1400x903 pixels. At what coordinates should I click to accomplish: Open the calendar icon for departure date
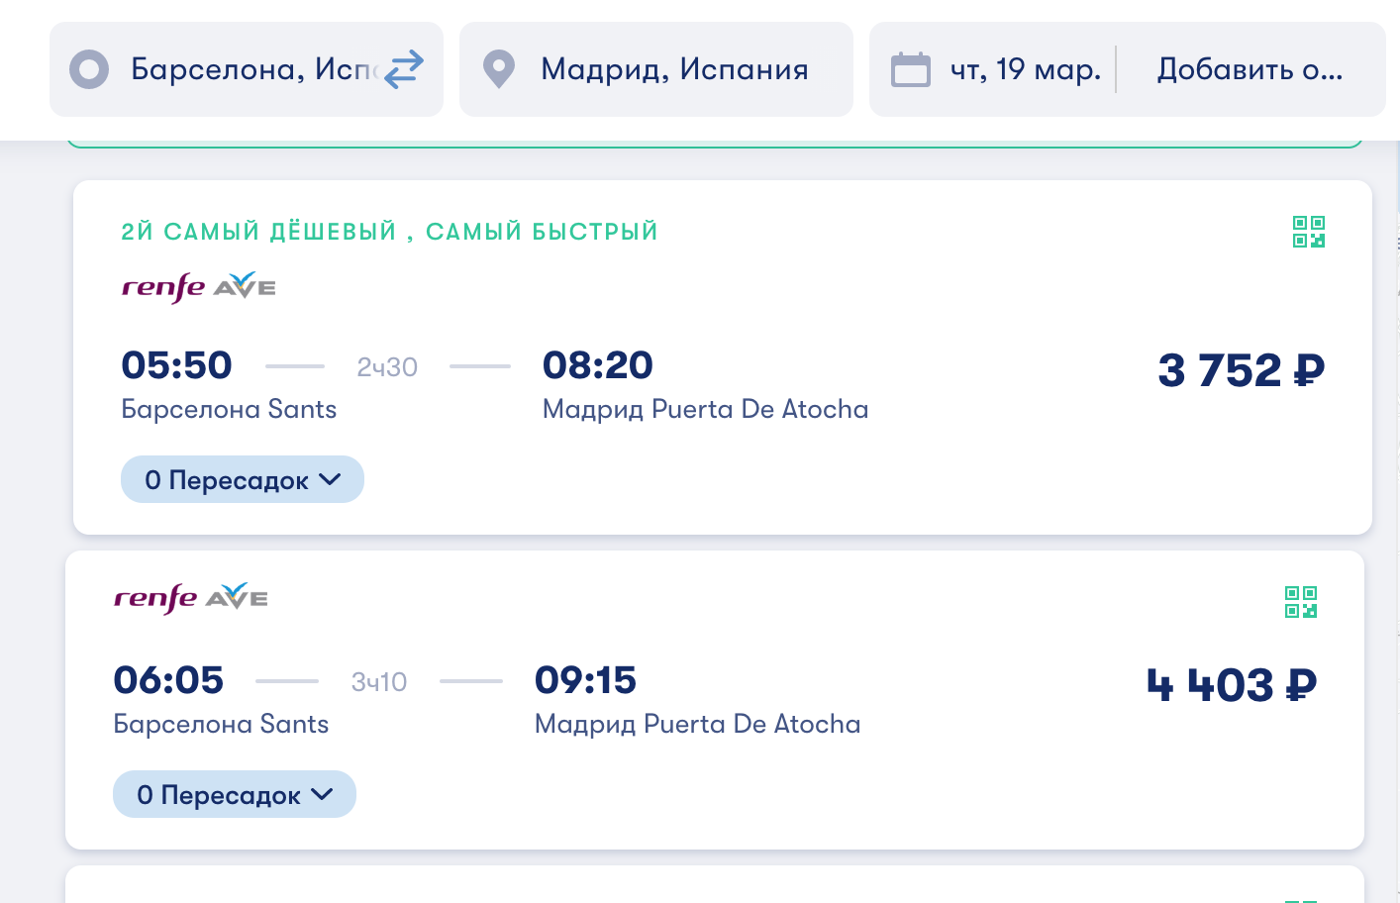coord(911,69)
